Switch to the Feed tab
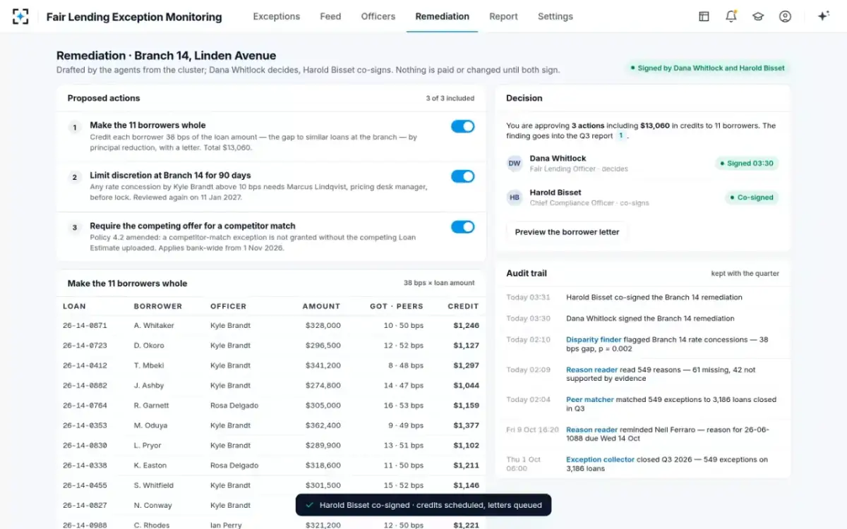Viewport: 847px width, 529px height. coord(330,16)
